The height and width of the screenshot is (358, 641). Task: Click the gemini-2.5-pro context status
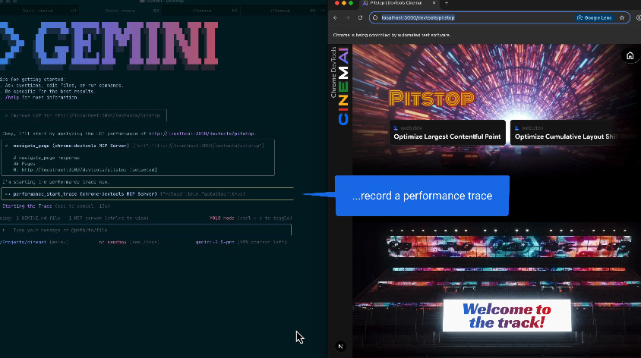(242, 242)
